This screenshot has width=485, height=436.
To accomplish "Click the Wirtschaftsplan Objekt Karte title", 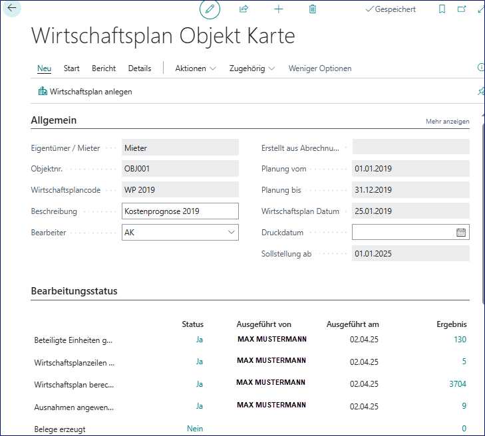I will click(x=163, y=36).
